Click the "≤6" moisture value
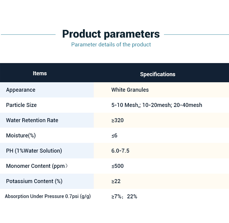 click(114, 136)
